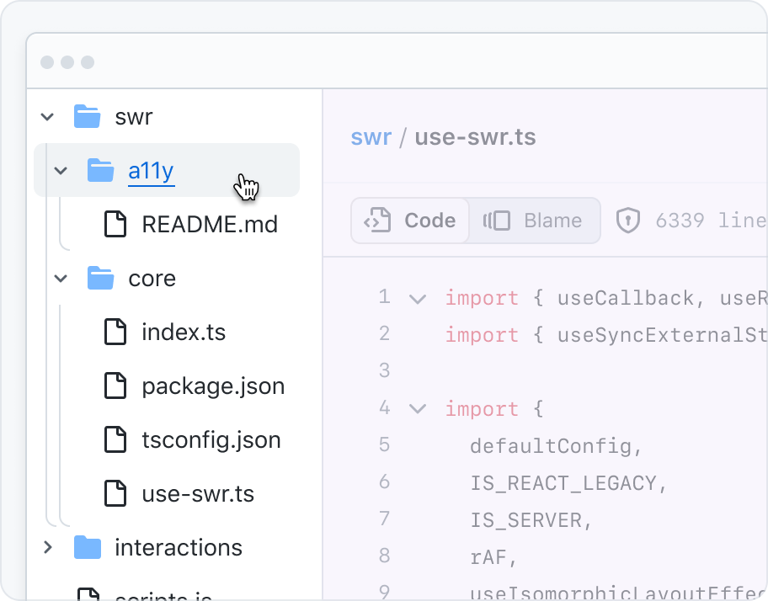
Task: Open index.ts in the file tree
Action: [x=184, y=332]
